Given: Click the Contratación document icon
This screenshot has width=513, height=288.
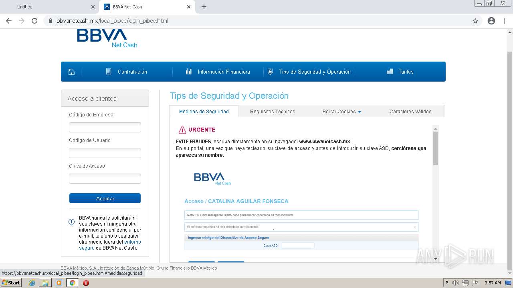Looking at the screenshot, I should point(109,72).
